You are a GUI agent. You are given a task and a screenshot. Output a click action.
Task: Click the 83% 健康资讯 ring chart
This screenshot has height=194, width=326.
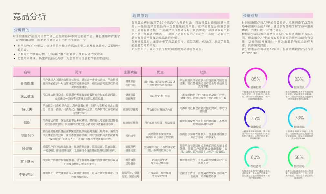tap(299, 79)
